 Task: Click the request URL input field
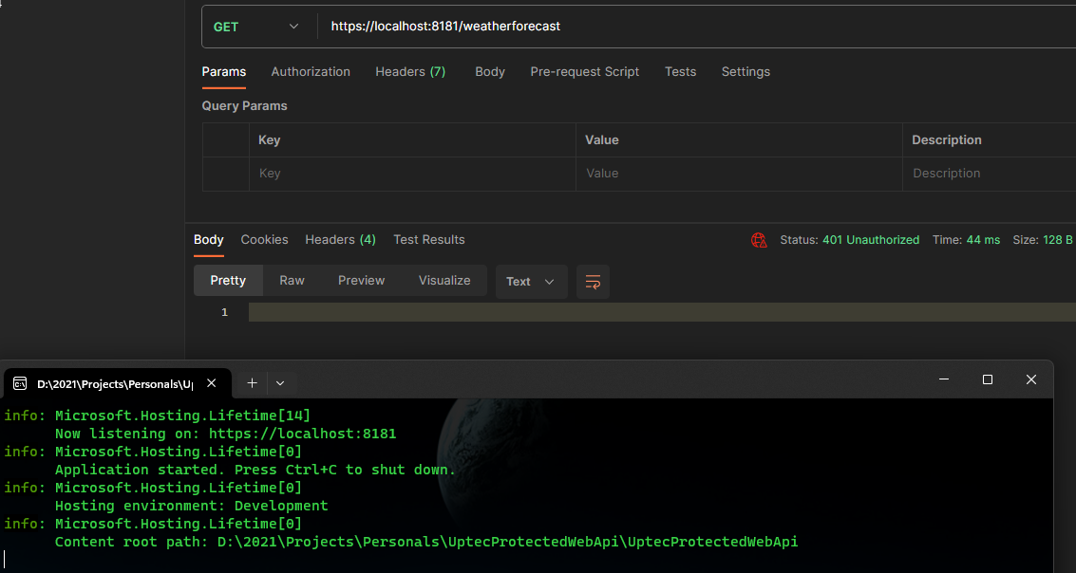click(x=665, y=27)
